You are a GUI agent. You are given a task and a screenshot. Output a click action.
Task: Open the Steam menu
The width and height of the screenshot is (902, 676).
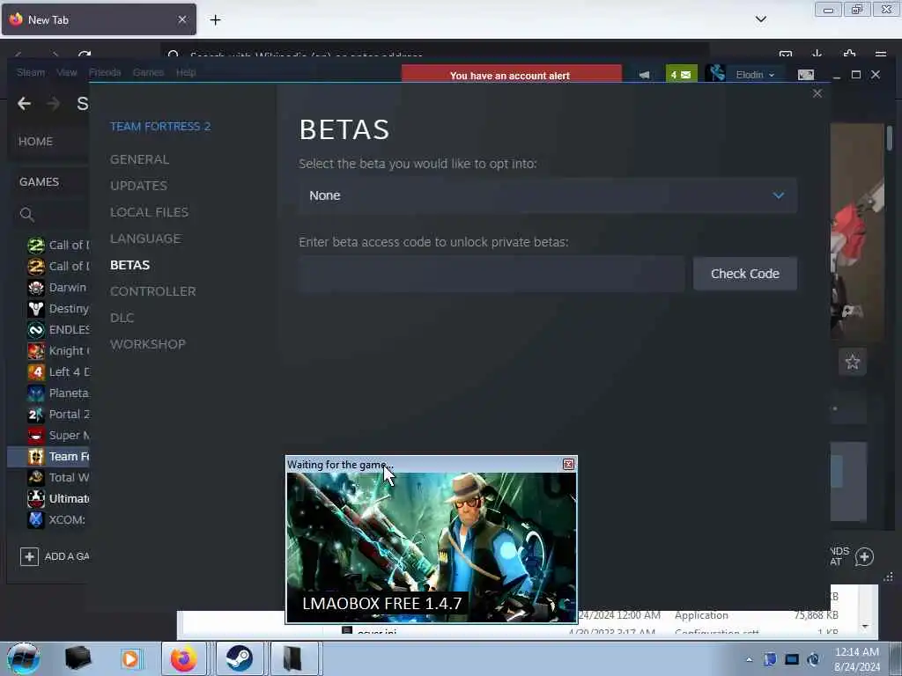(31, 72)
